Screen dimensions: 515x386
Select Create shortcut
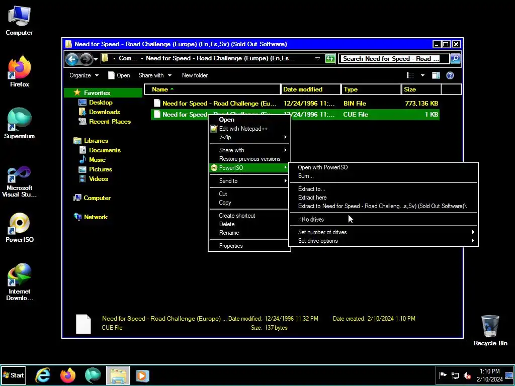(x=249, y=216)
